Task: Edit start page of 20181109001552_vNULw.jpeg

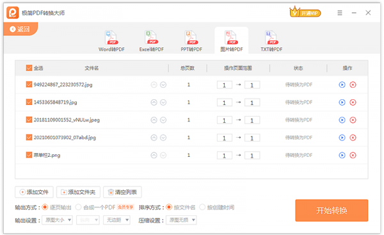Action: tap(225, 120)
